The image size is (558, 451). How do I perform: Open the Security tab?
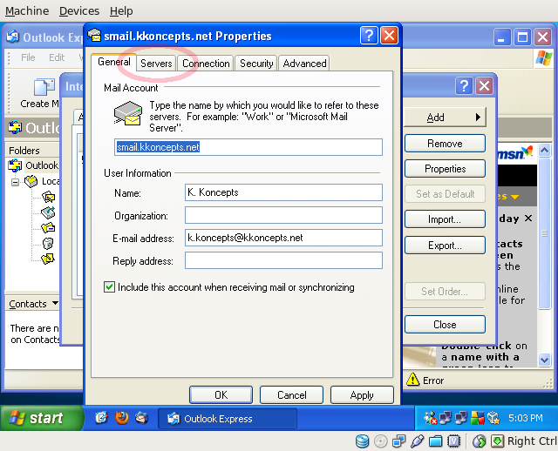point(256,64)
